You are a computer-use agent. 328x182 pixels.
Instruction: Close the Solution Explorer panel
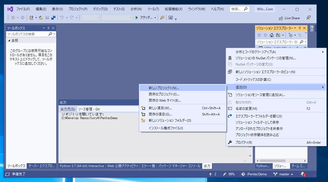tap(304, 28)
